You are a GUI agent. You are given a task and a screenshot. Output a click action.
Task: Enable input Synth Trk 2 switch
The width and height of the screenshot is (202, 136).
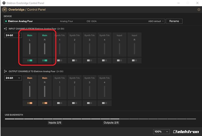[75, 60]
